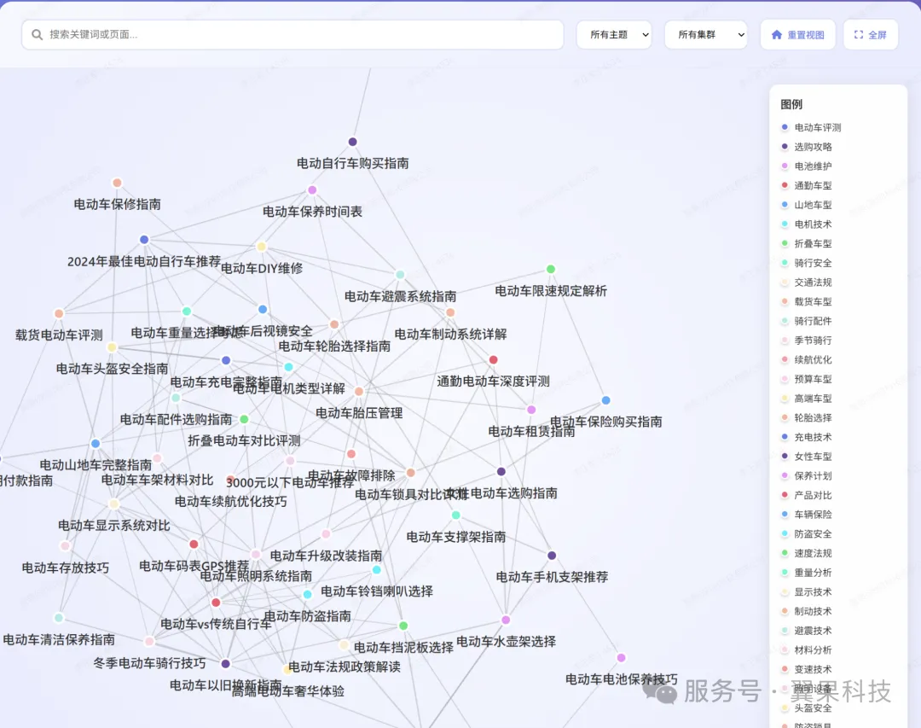Click legend entry 避震技术
This screenshot has height=728, width=921.
point(807,631)
